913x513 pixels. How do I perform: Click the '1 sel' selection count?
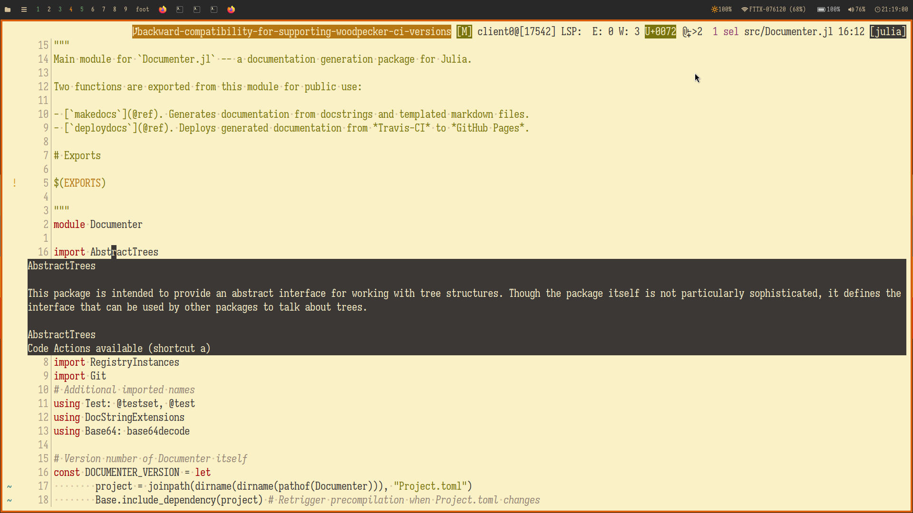(x=726, y=32)
